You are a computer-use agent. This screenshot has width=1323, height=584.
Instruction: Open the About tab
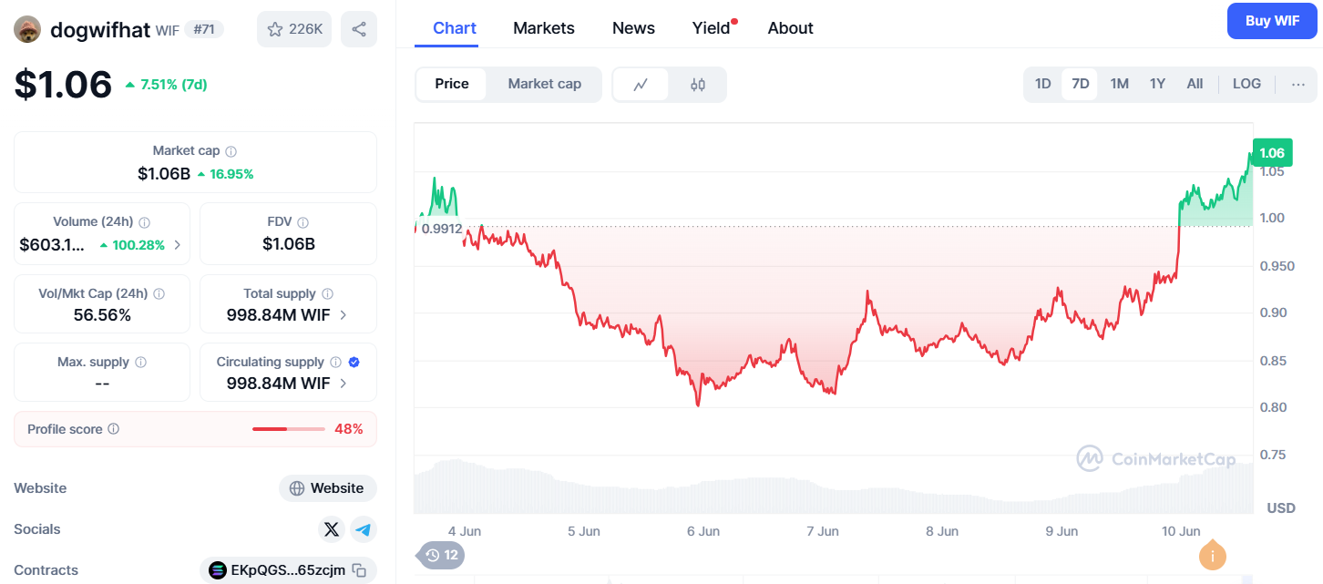[791, 28]
